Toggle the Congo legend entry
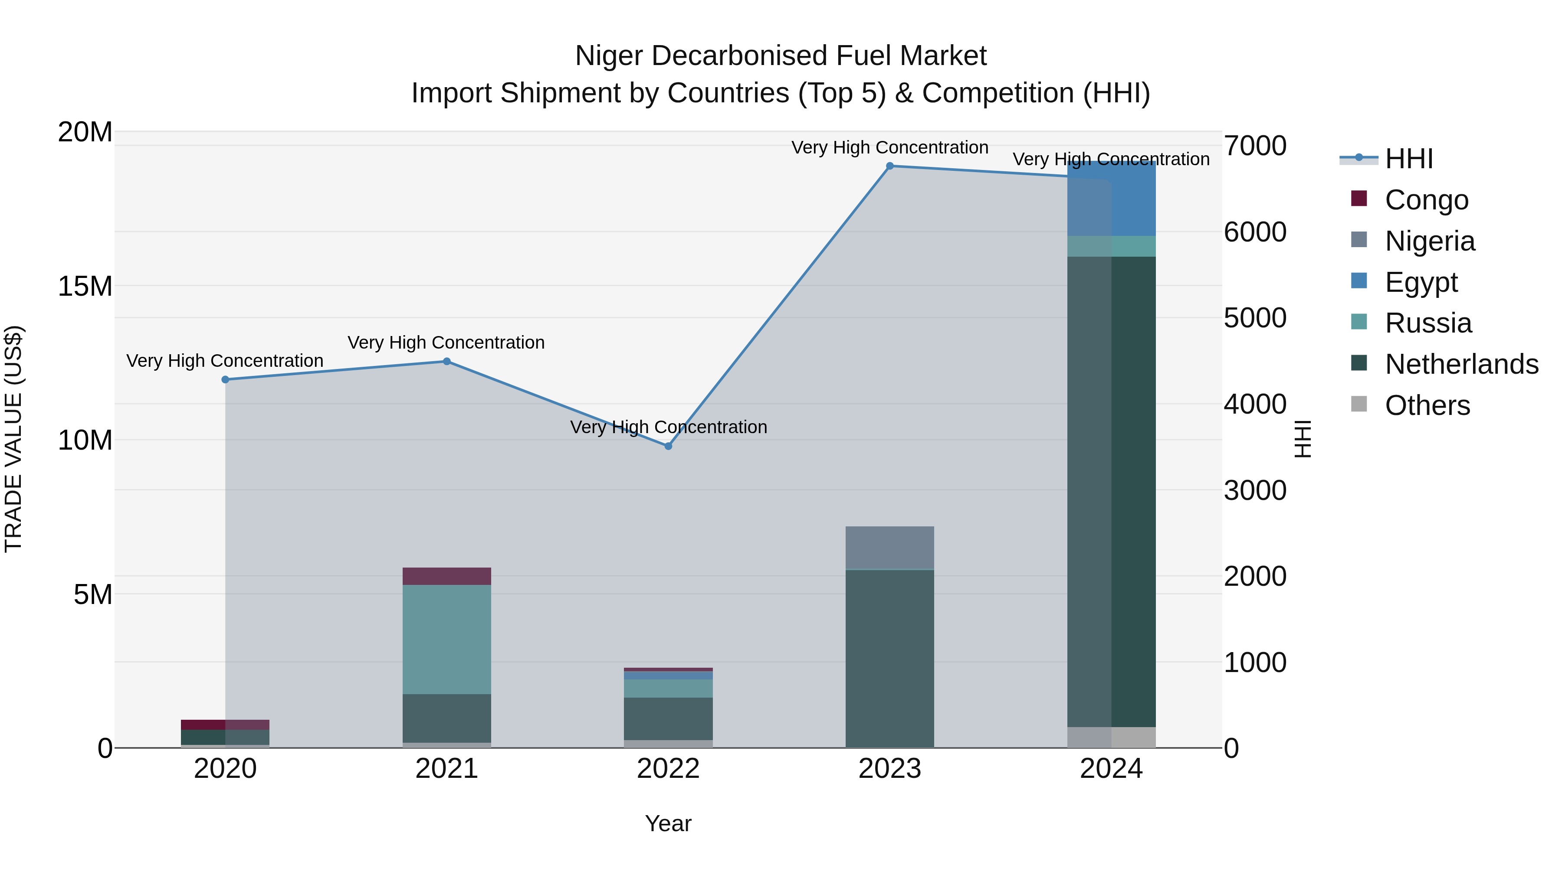1562x878 pixels. click(1409, 199)
